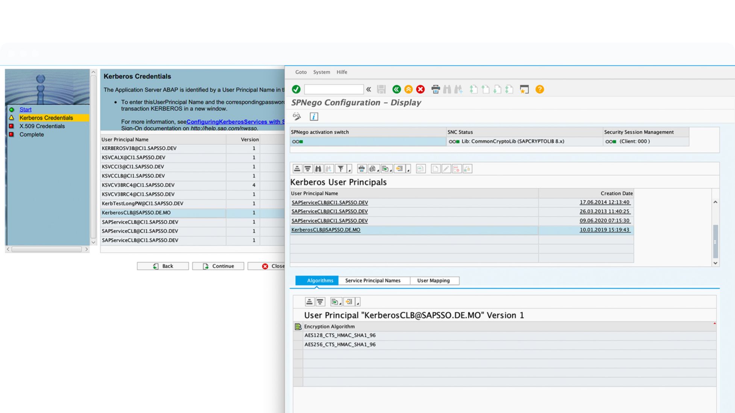Click the blue Information 'i' icon
735x413 pixels.
314,116
